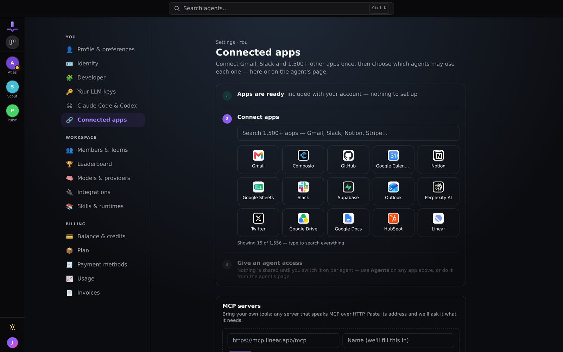Open Members & Teams page
This screenshot has height=352, width=563.
click(x=103, y=150)
